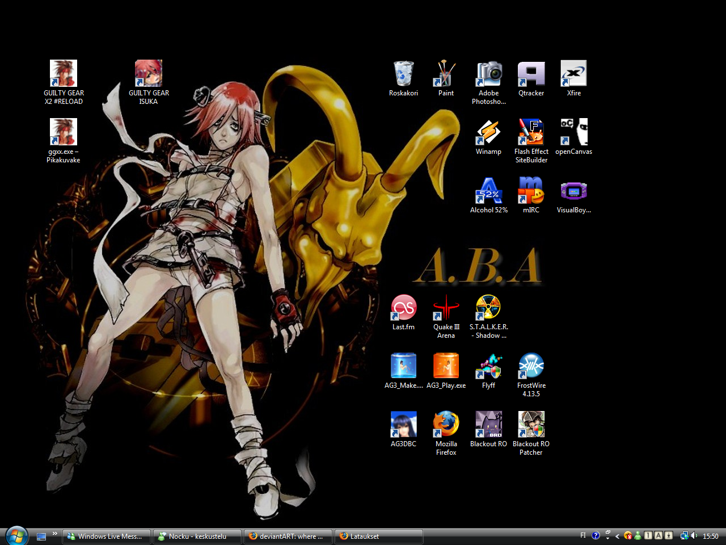Switch to deviantART Firefox taskbar window
Viewport: 726px width, 545px height.
tap(288, 536)
